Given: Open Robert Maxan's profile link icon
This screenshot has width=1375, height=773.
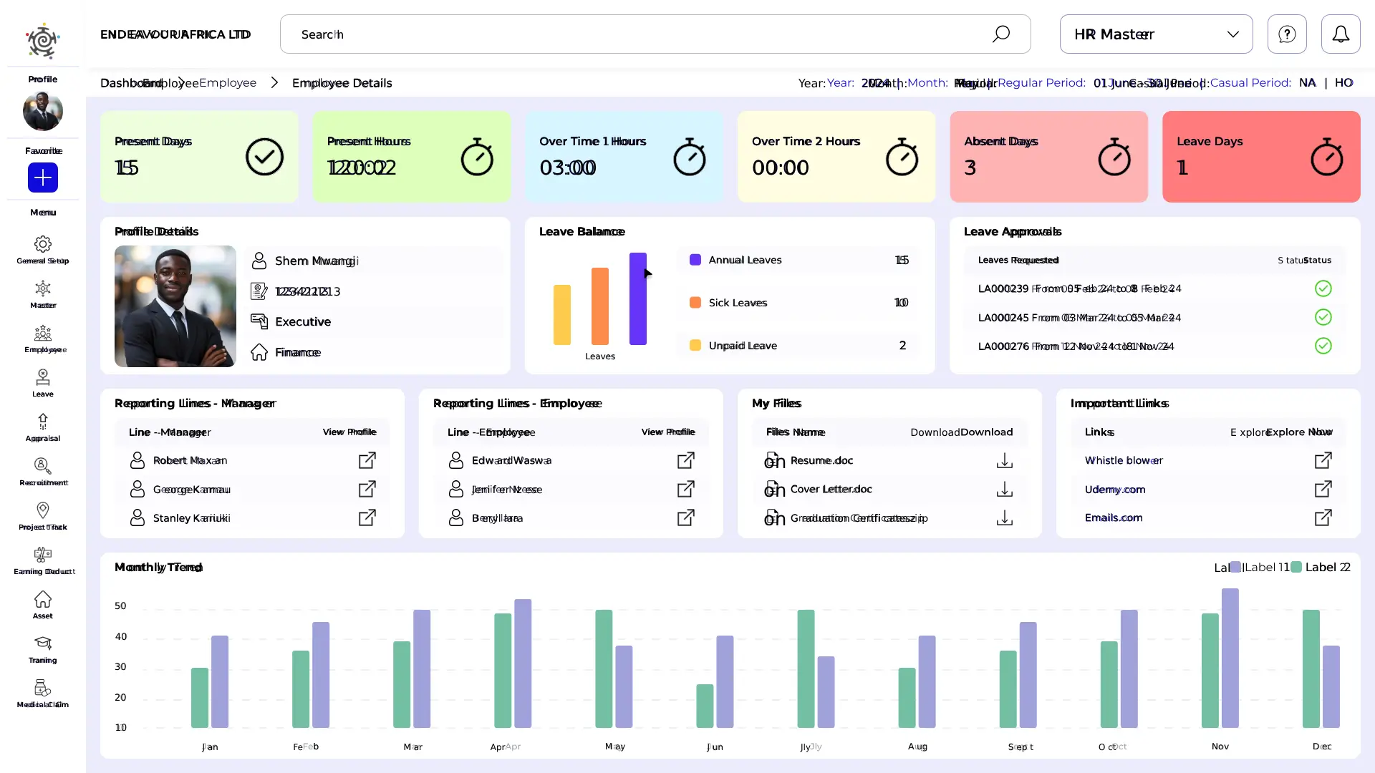Looking at the screenshot, I should pos(367,461).
